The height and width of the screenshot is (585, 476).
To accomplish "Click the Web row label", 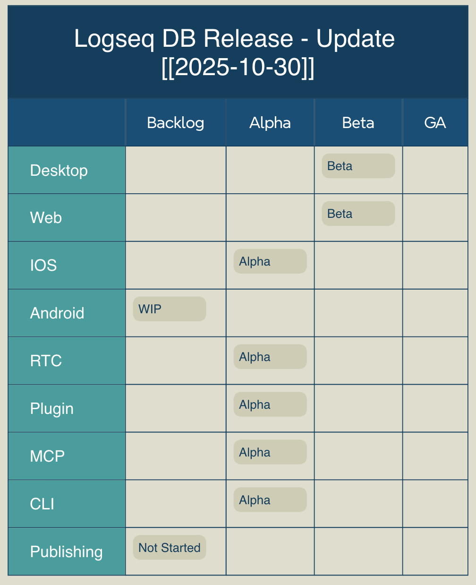I will pos(46,218).
